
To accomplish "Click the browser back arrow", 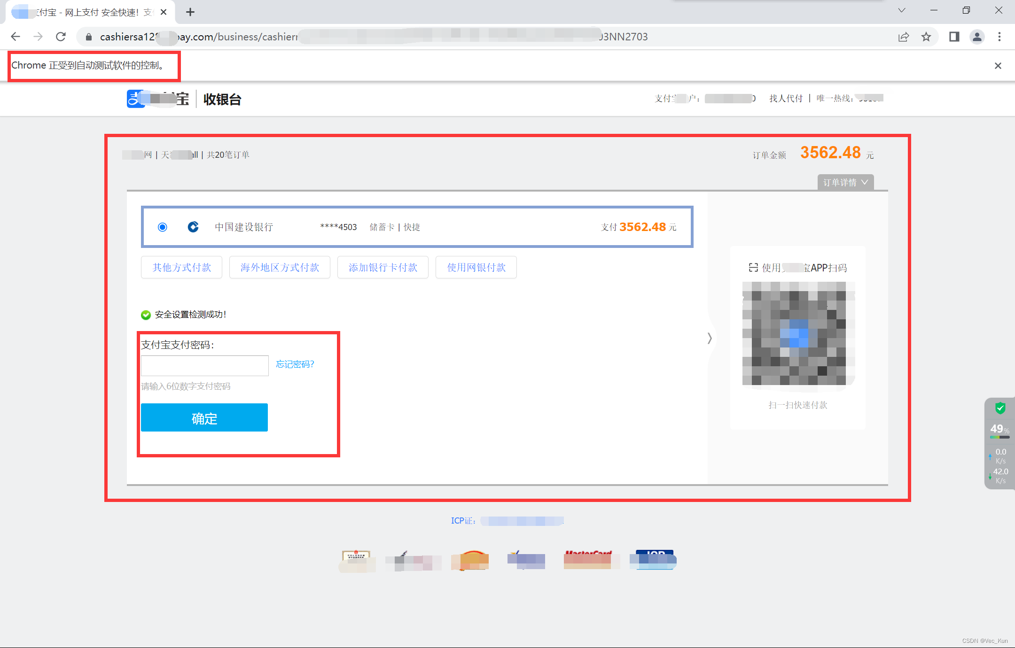I will [x=16, y=37].
